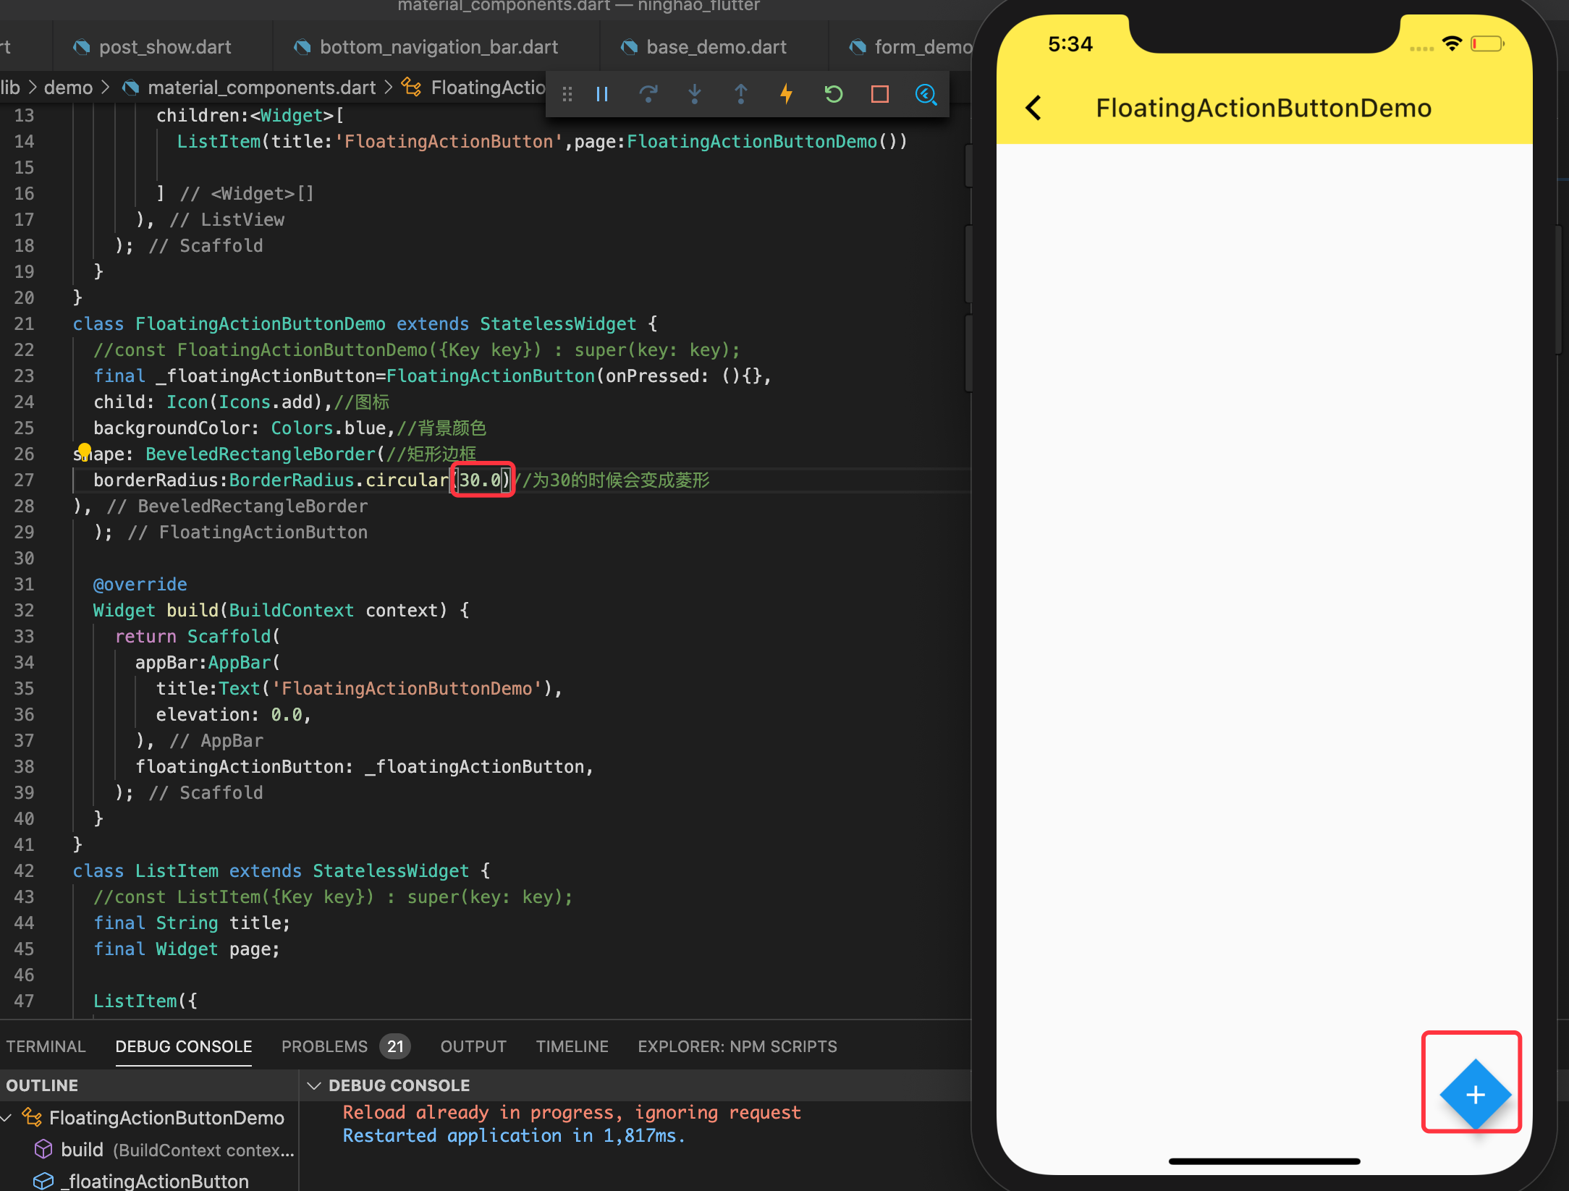Collapse the DEBUG CONSOLE output section
The width and height of the screenshot is (1569, 1191).
[x=314, y=1085]
